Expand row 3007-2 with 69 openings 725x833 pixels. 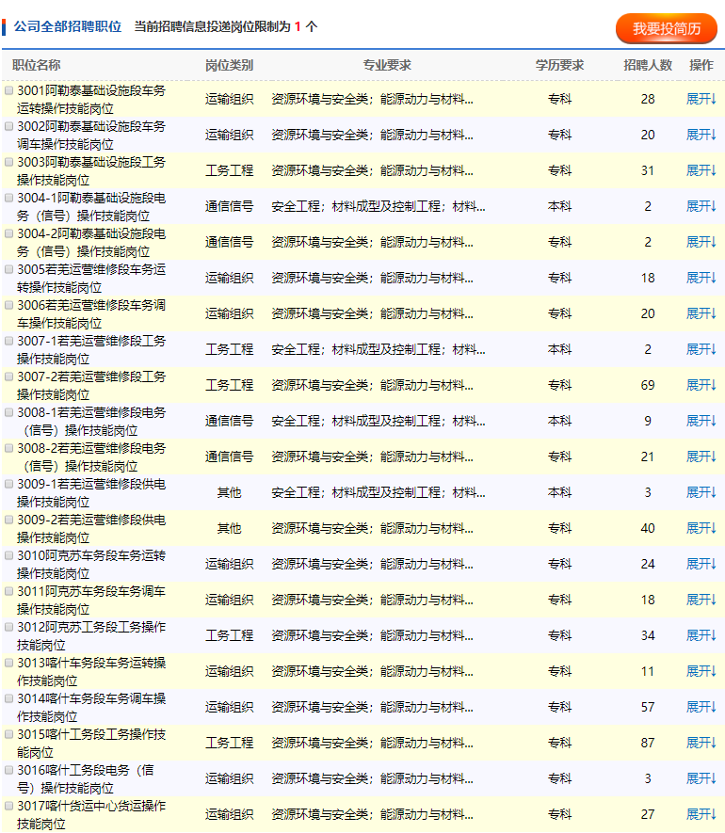(701, 386)
